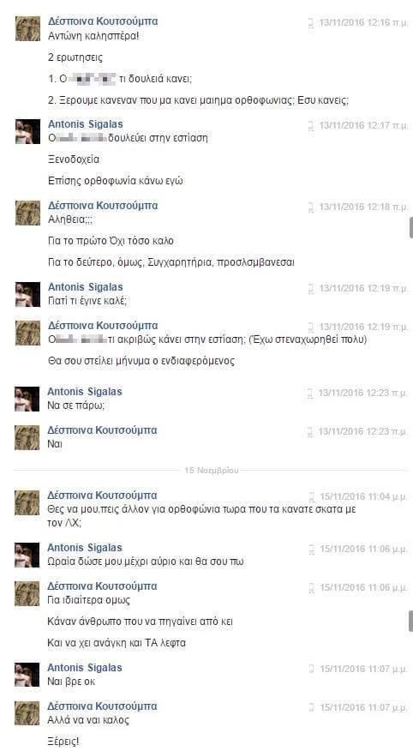Screen dimensions: 413x751
Task: Click the 13/11/2016 12:16 π.μ. timestamp
Action: [x=363, y=22]
